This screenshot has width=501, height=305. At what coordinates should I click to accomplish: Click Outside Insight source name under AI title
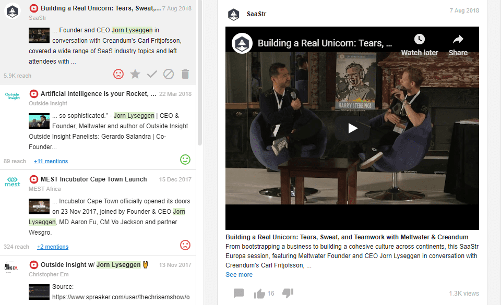coord(48,103)
